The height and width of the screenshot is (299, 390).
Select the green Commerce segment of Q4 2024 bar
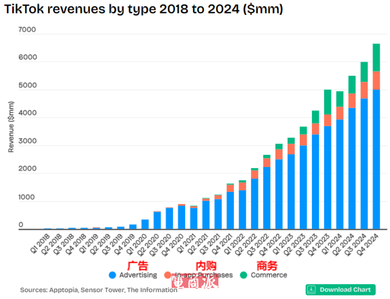click(x=376, y=57)
